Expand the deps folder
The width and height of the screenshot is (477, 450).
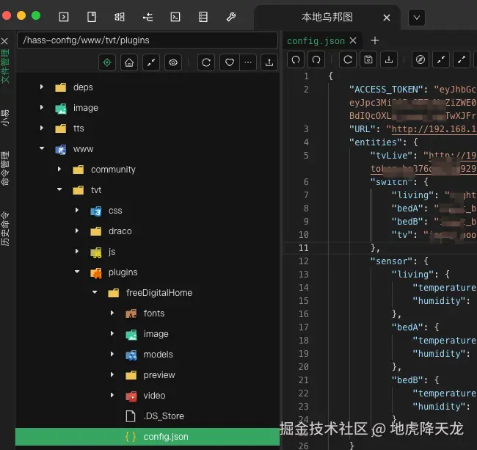click(x=42, y=87)
